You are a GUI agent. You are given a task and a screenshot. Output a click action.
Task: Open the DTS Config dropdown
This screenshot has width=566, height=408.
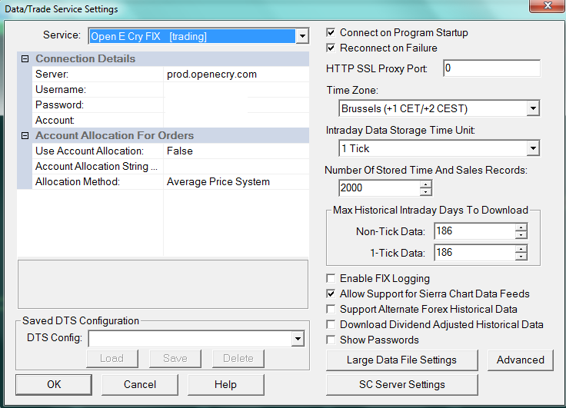click(298, 339)
